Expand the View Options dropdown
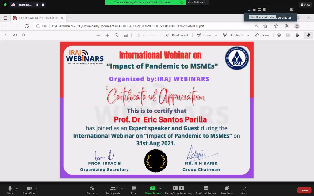 tap(196, 2)
